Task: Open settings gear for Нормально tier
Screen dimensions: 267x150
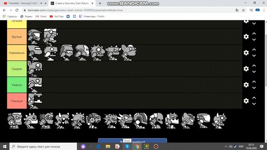Action: 246,53
